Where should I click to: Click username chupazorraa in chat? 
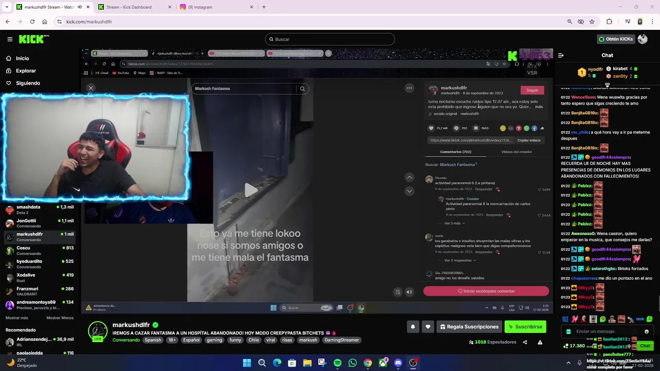(x=583, y=278)
